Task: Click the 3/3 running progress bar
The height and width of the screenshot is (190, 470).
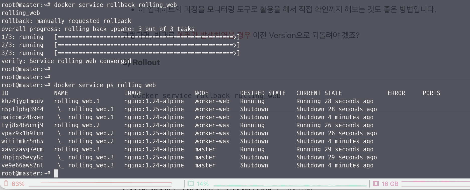Action: click(147, 53)
